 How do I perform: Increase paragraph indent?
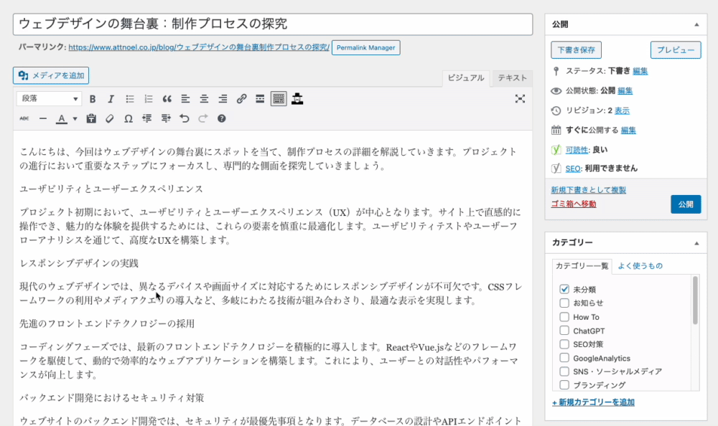click(x=166, y=118)
